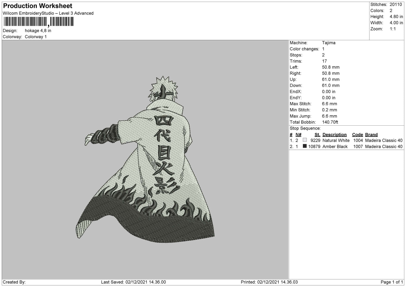The height and width of the screenshot is (287, 406).
Task: Click the EndX value 0.00 in
Action: point(329,92)
